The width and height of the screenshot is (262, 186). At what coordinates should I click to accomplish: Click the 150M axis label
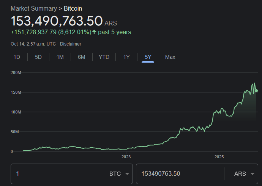(16, 92)
